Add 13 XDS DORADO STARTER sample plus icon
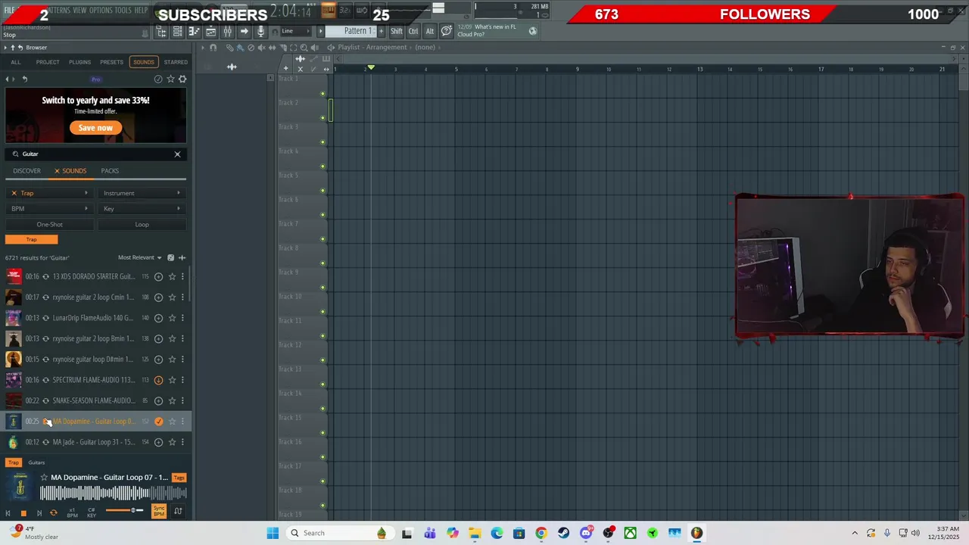Viewport: 969px width, 545px height. click(x=158, y=276)
